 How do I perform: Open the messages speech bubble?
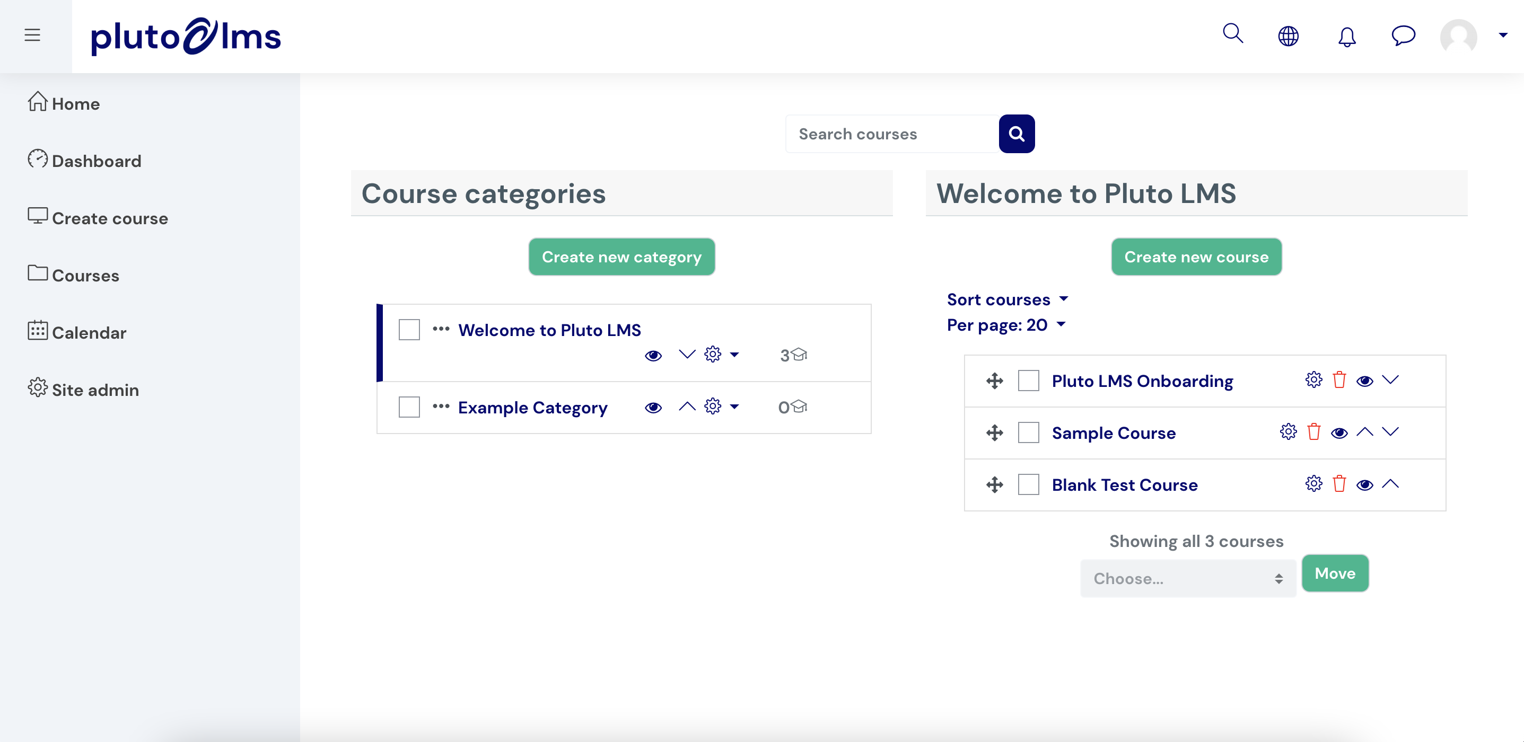coord(1403,36)
